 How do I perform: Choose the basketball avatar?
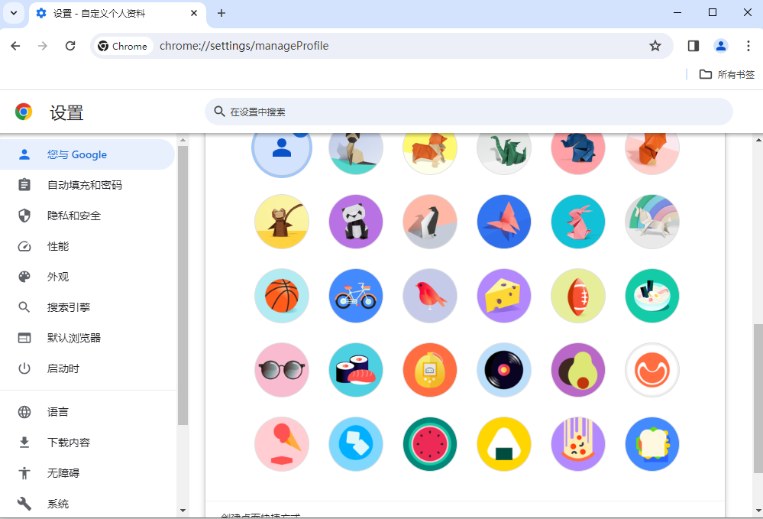pos(282,296)
